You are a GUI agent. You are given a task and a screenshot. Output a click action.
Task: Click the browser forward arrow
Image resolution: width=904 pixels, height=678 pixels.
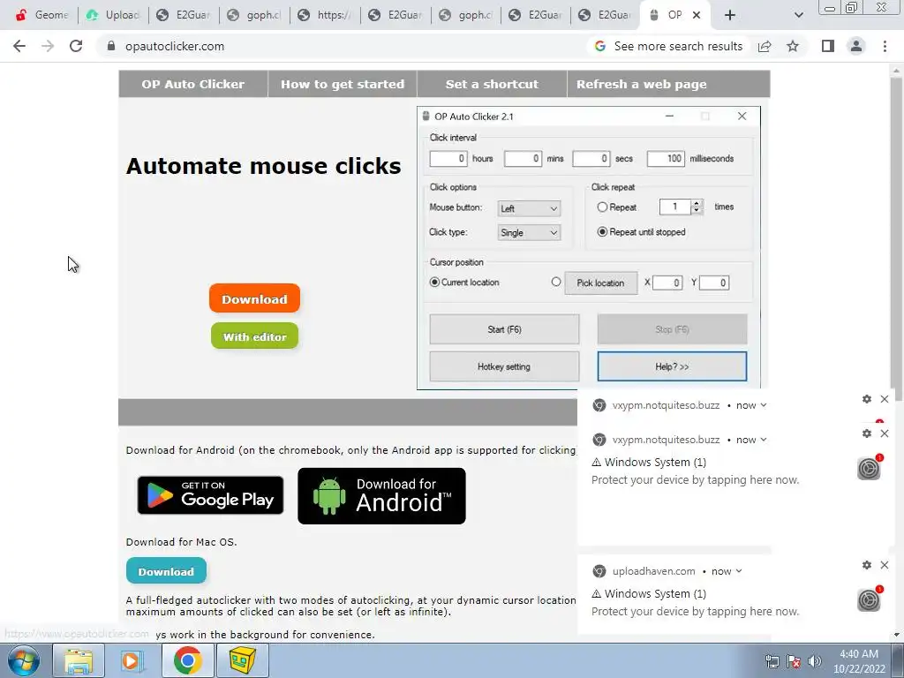[48, 46]
